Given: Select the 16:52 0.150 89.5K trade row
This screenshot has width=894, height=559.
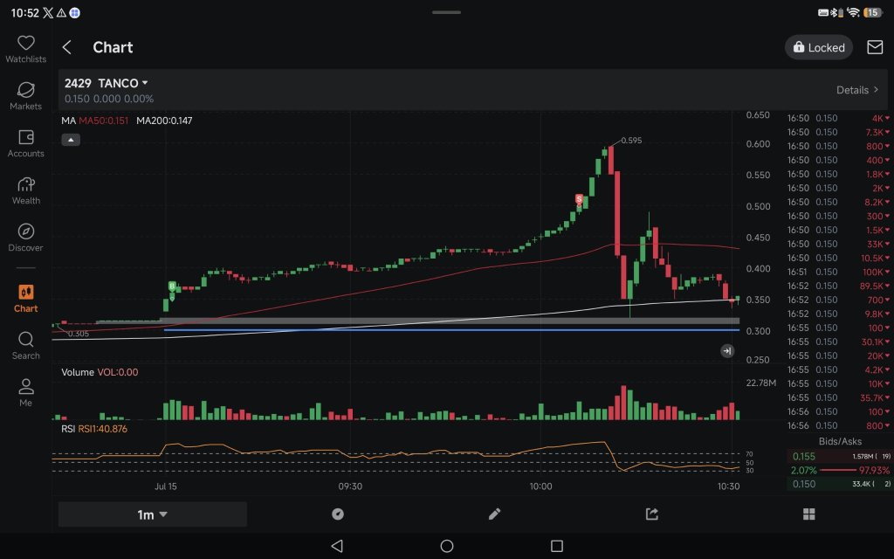Looking at the screenshot, I should coord(838,286).
